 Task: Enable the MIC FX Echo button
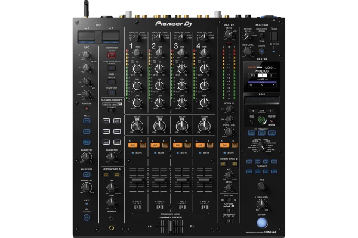87,121
